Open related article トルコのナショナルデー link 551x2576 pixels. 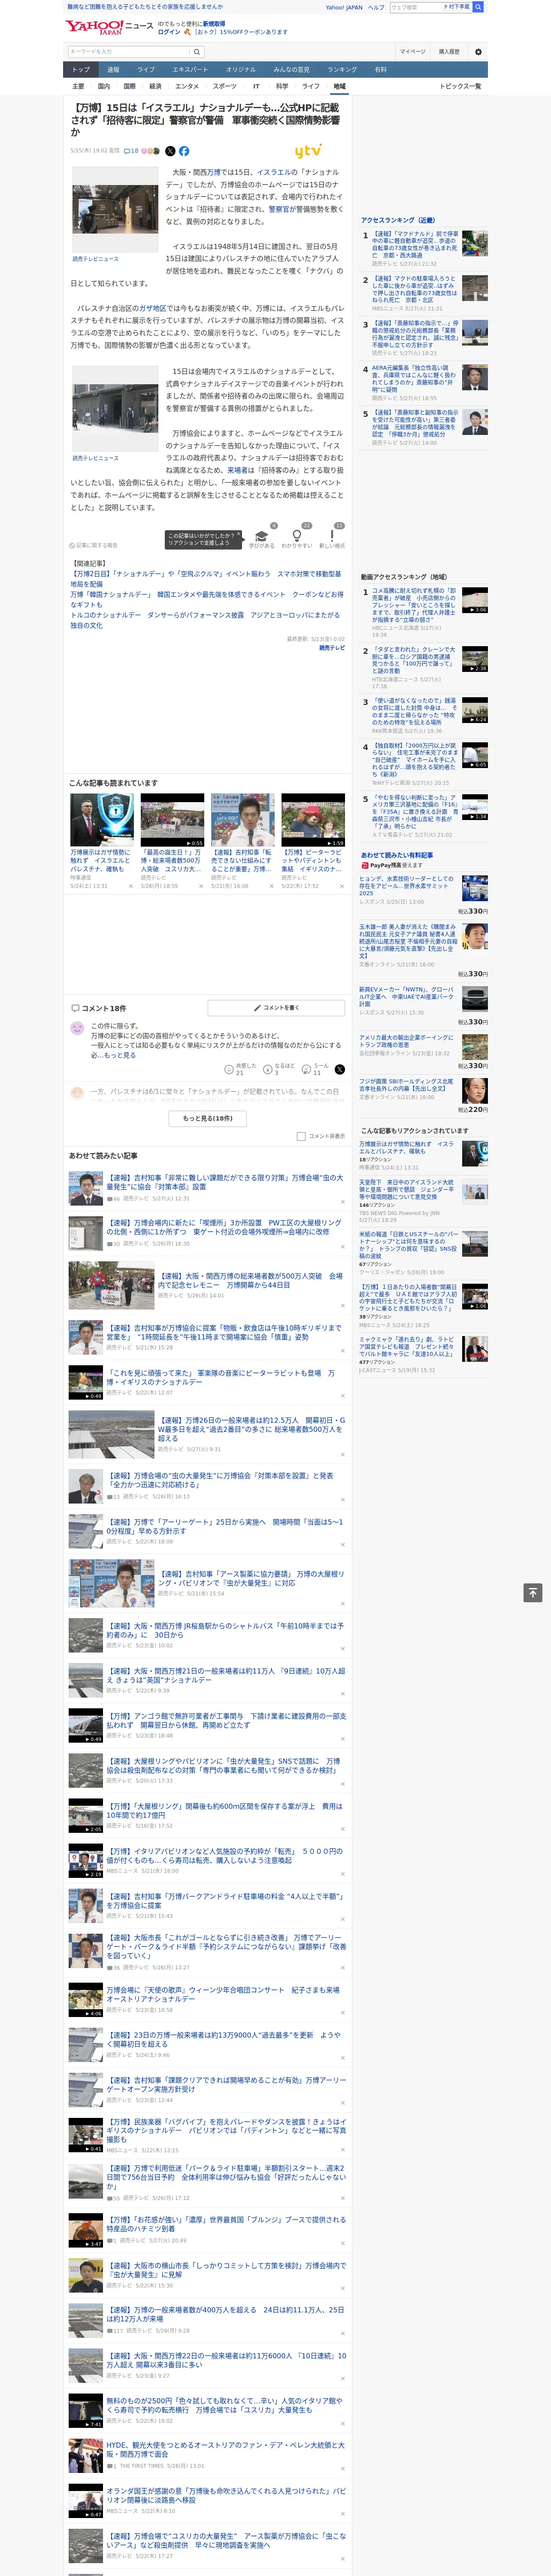coord(206,620)
